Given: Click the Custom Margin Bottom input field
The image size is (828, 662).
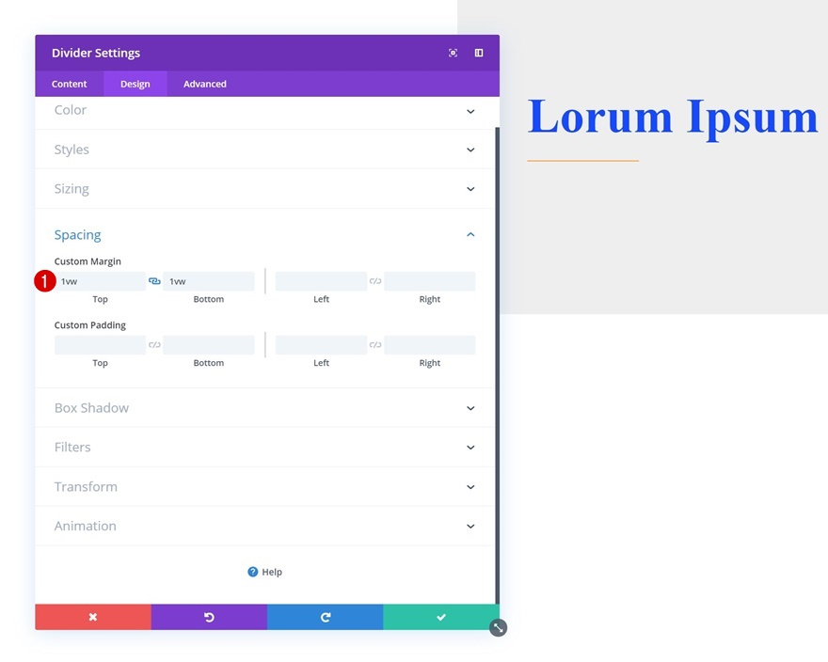Looking at the screenshot, I should point(209,281).
